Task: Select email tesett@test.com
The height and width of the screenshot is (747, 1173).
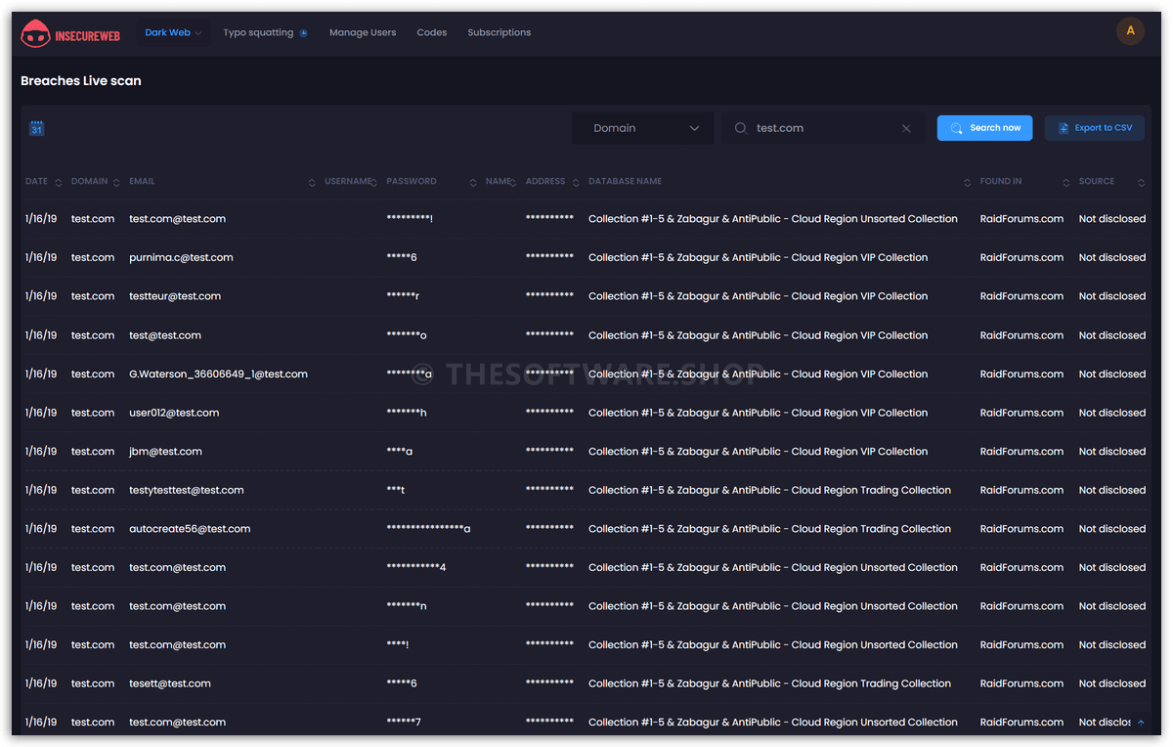Action: pyautogui.click(x=170, y=683)
